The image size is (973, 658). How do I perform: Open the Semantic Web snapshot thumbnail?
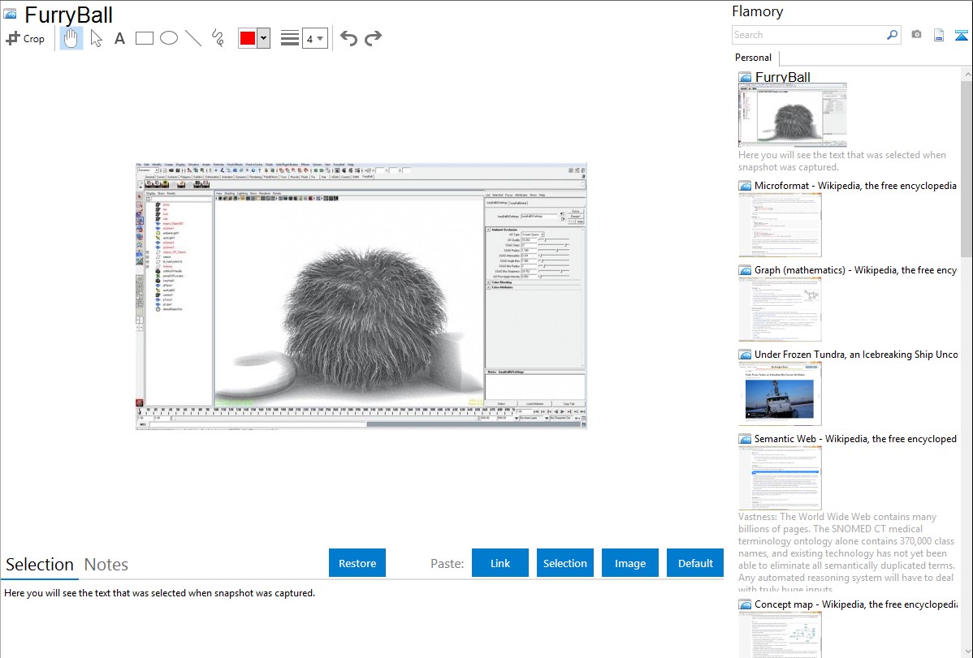pos(780,478)
